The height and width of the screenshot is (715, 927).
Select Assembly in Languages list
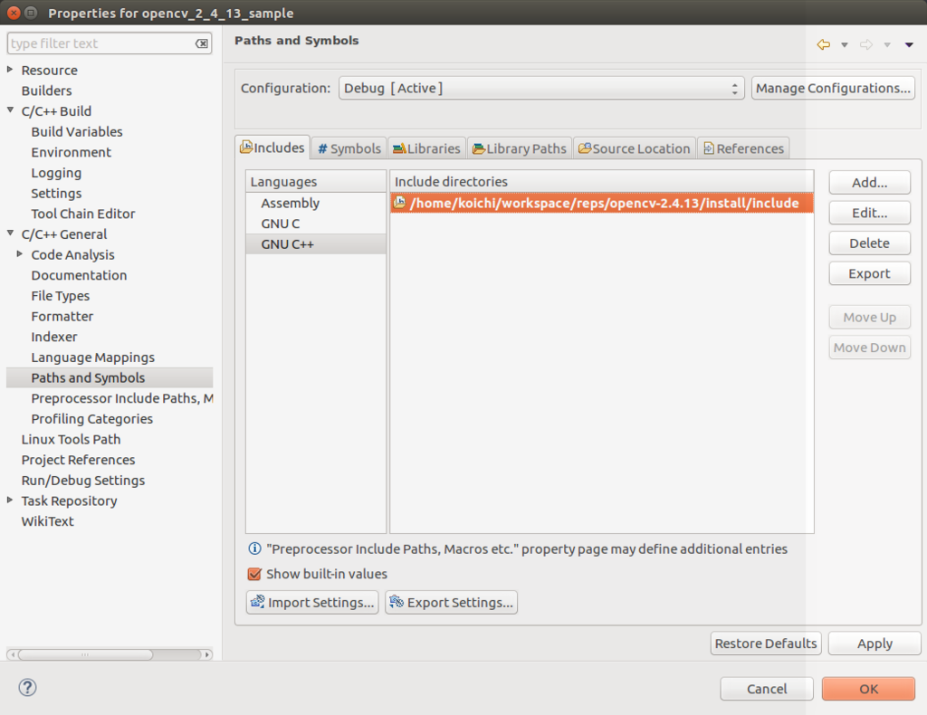pos(316,203)
